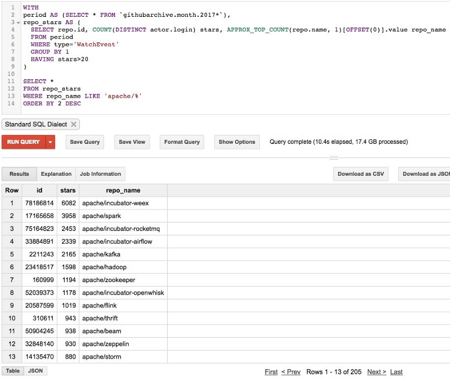This screenshot has height=381, width=450.
Task: Click the Run Query button
Action: coord(23,142)
